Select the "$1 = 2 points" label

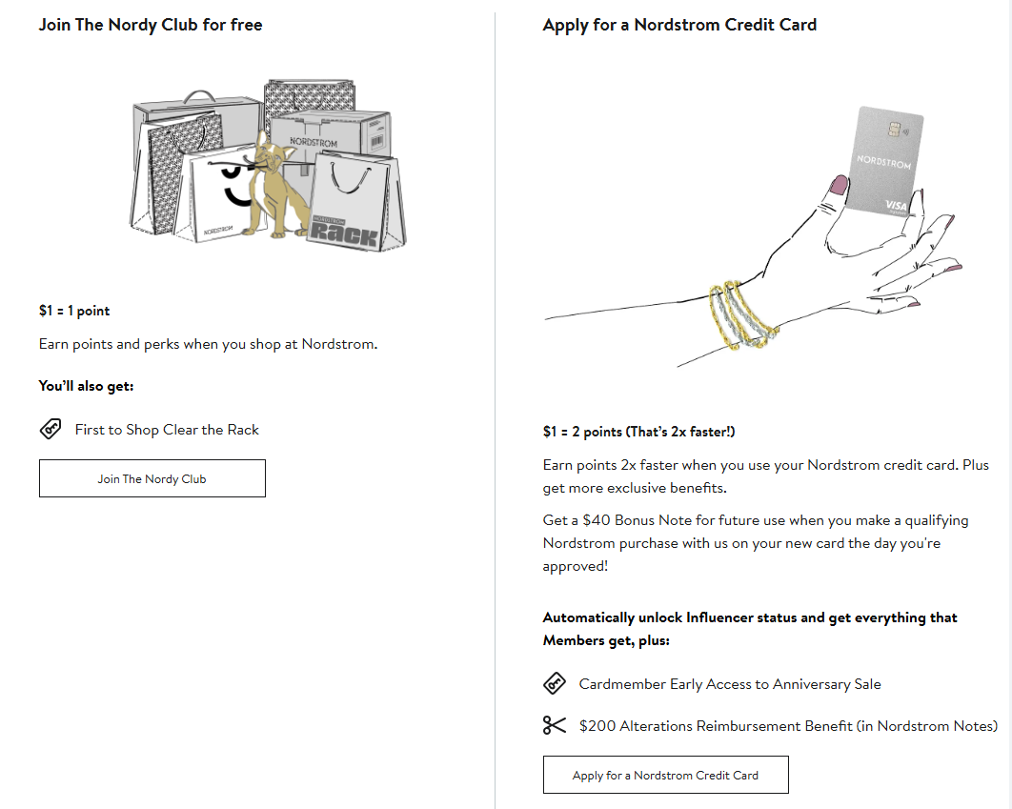pyautogui.click(x=638, y=432)
